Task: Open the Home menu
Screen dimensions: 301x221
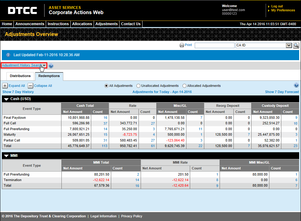Action: [7, 24]
